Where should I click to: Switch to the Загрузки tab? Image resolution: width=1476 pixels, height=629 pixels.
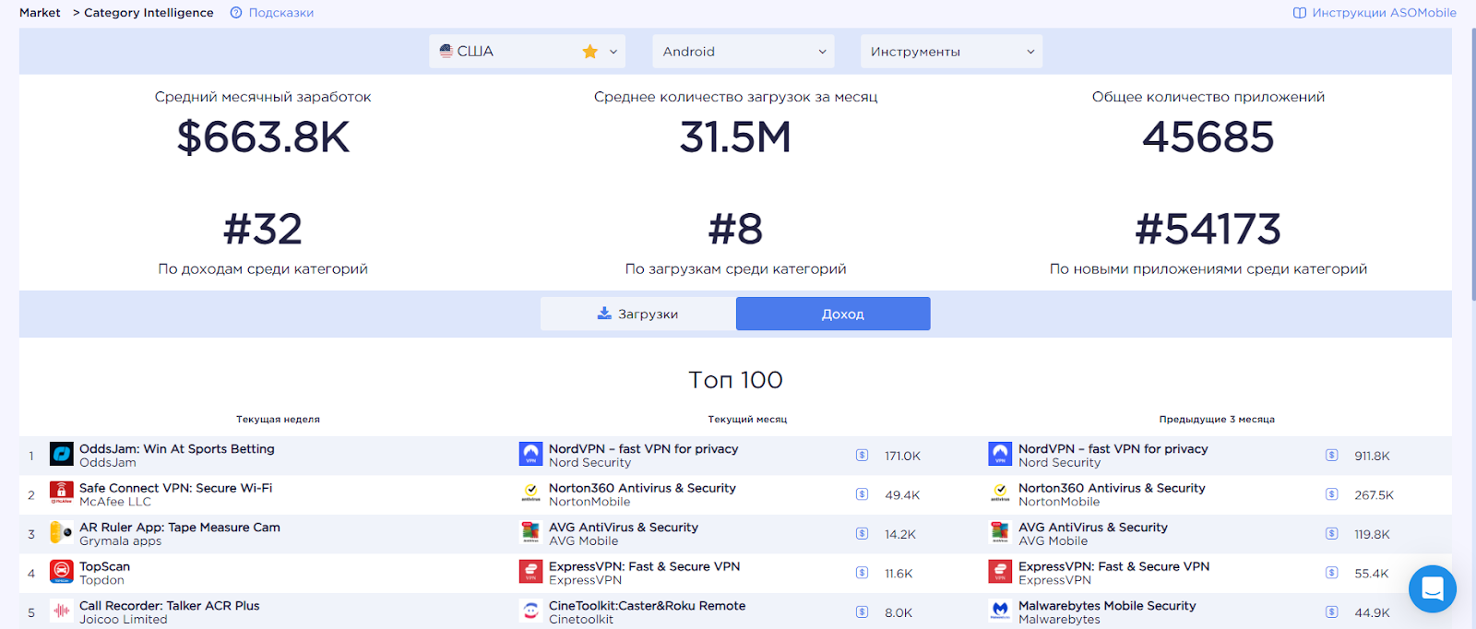click(x=638, y=314)
